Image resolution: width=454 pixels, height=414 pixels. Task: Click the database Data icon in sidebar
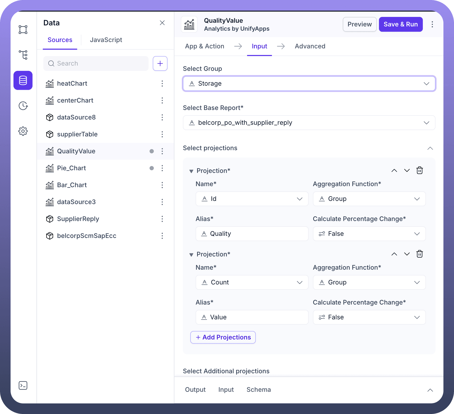(x=23, y=80)
